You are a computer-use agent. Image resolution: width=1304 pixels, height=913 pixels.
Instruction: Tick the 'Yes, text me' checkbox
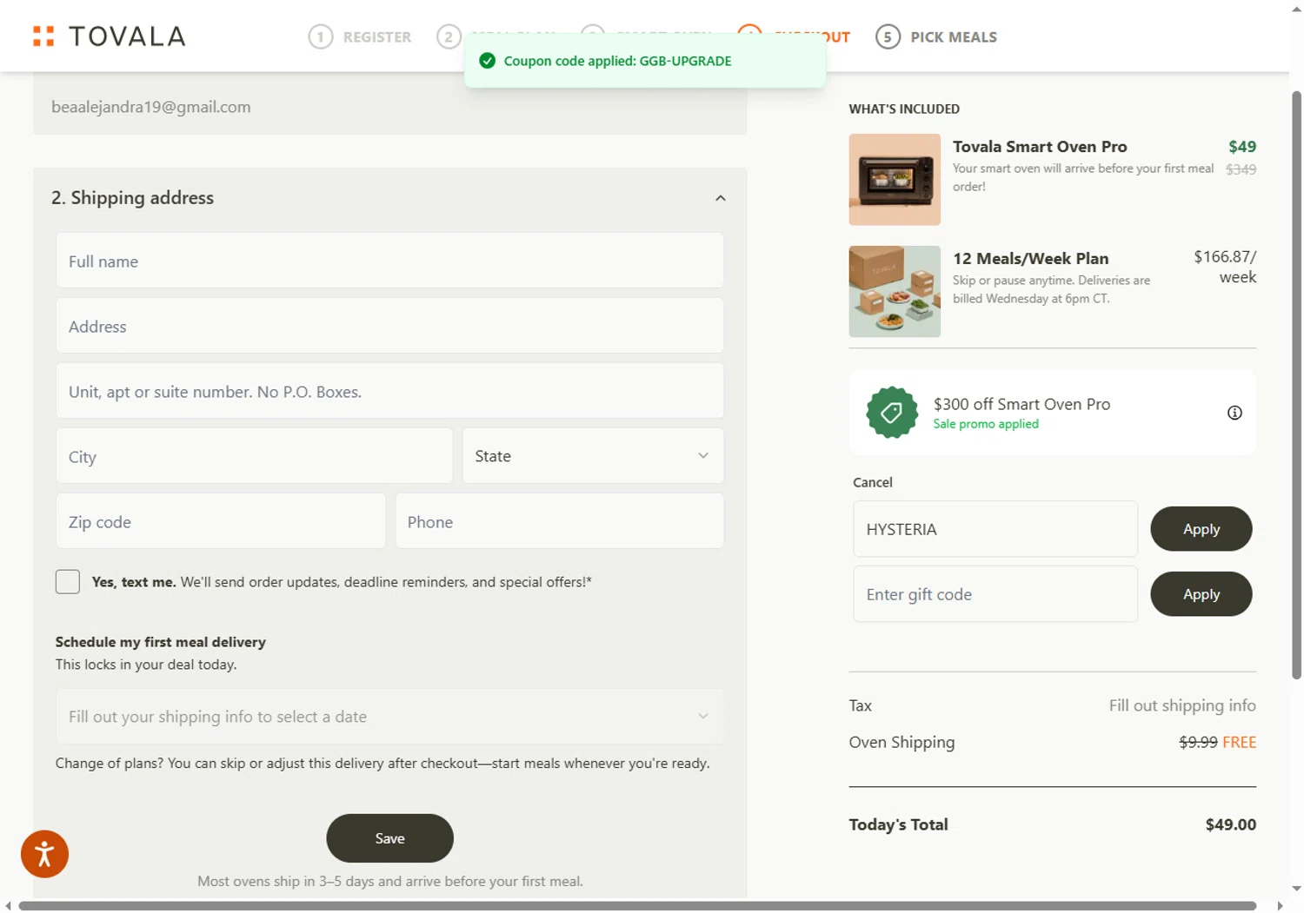[68, 581]
